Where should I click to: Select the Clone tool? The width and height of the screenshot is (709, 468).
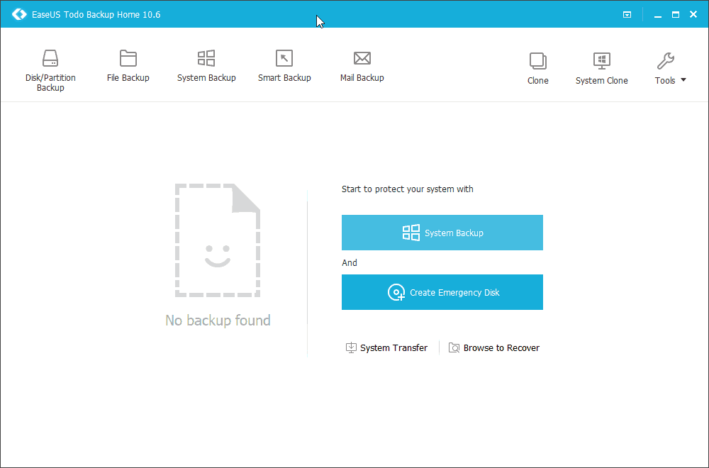(537, 67)
